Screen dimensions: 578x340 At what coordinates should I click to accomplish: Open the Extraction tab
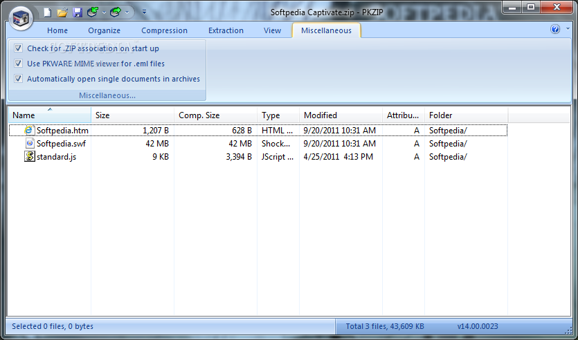click(x=226, y=30)
